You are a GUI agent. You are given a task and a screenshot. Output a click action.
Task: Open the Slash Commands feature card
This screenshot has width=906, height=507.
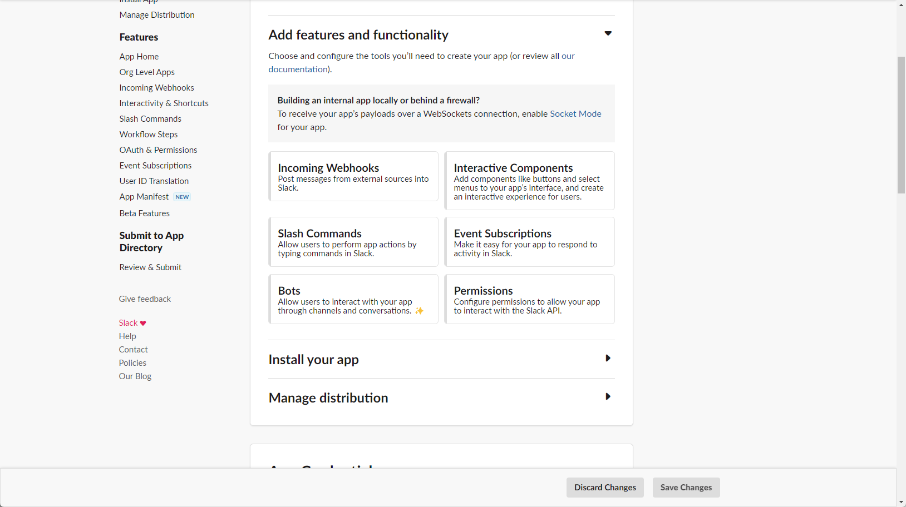(x=353, y=242)
